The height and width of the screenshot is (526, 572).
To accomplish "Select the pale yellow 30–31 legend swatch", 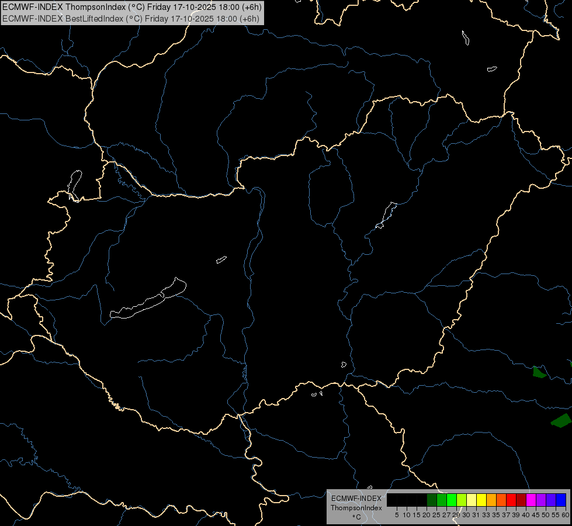I will [472, 500].
